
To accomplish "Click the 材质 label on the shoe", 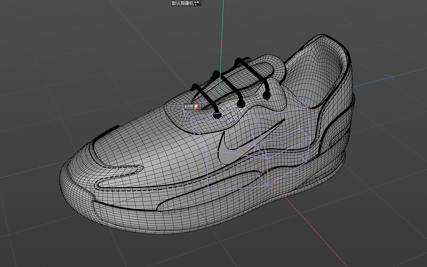I will (189, 107).
